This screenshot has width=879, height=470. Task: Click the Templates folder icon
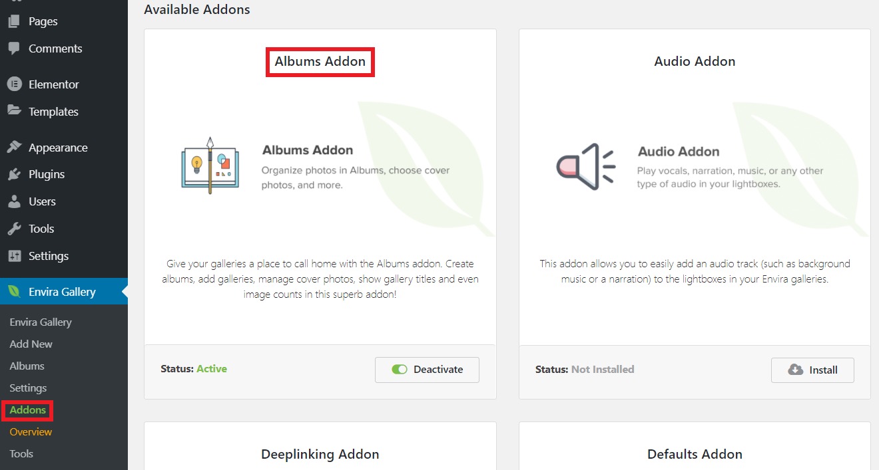point(14,111)
